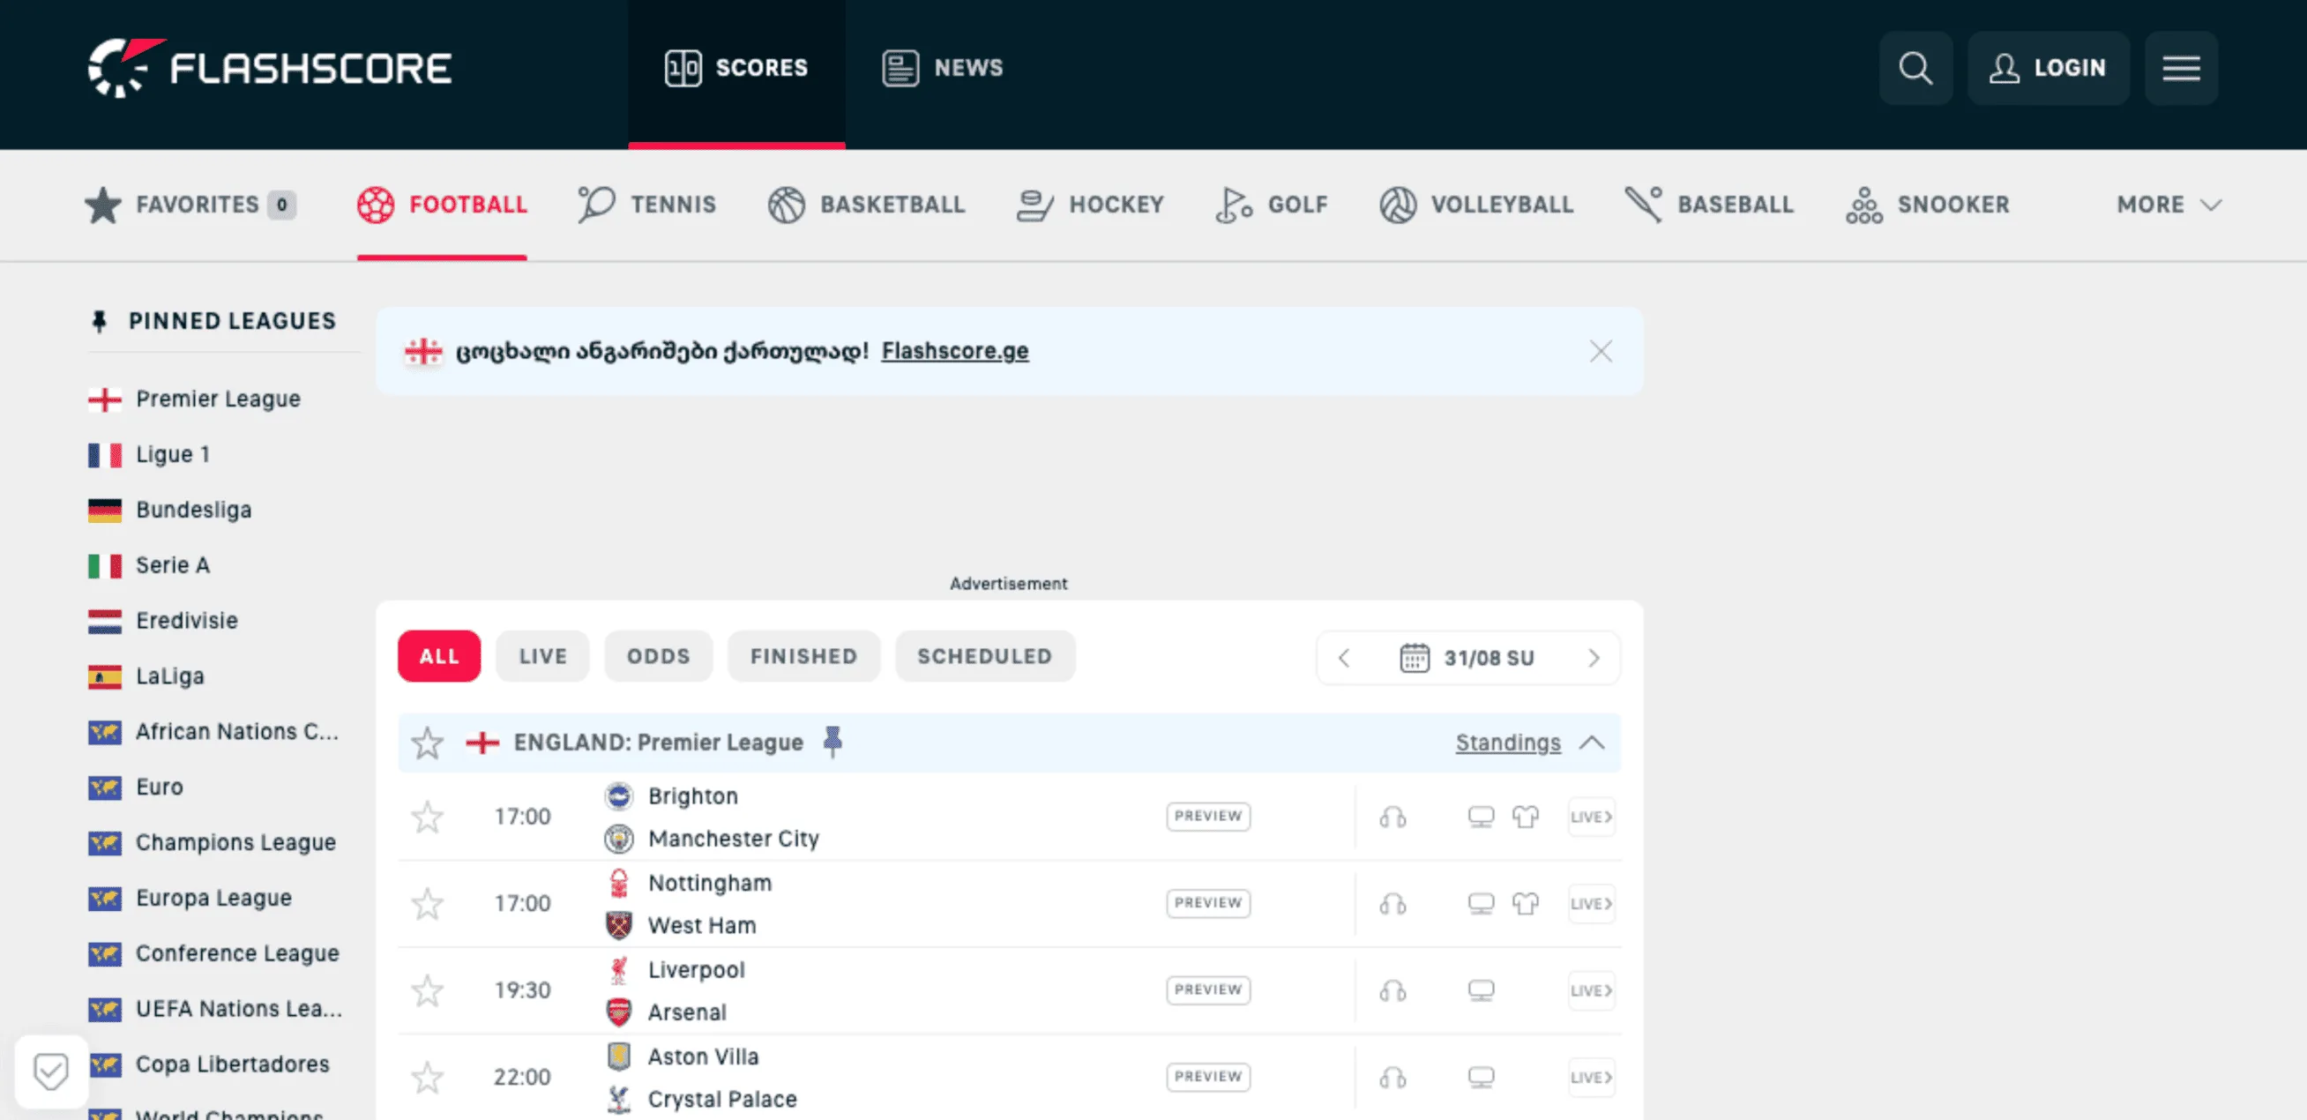Click the England flag in league header

pos(482,743)
